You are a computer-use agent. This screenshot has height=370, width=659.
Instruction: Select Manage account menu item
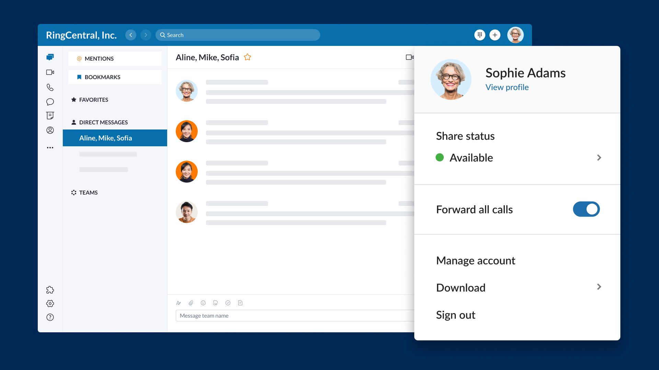point(475,261)
